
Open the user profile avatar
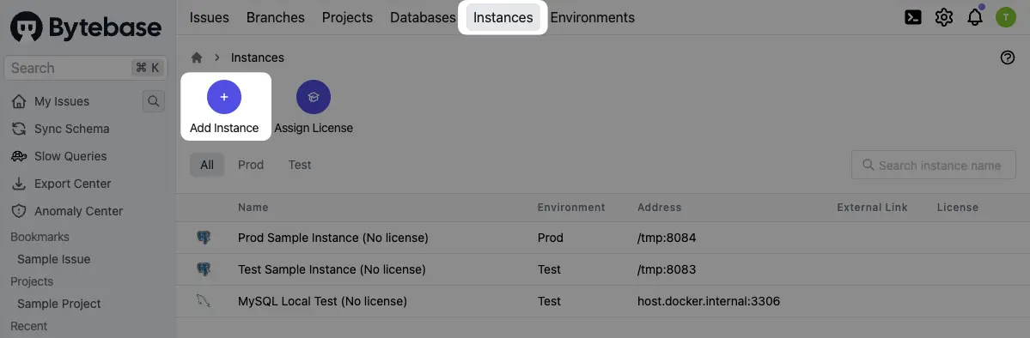tap(1006, 17)
